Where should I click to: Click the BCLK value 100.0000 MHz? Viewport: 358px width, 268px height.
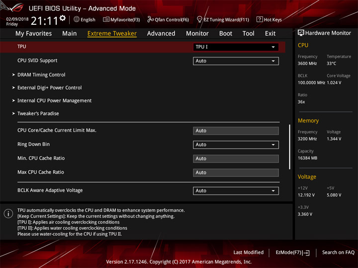(x=311, y=83)
